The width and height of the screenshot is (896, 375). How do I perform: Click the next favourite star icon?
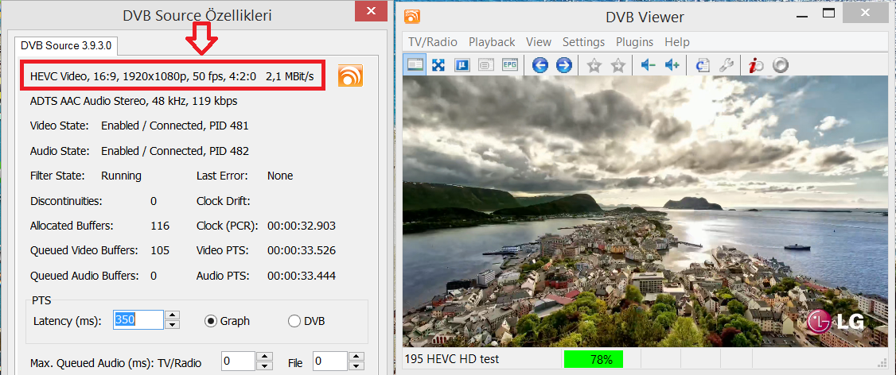(617, 65)
